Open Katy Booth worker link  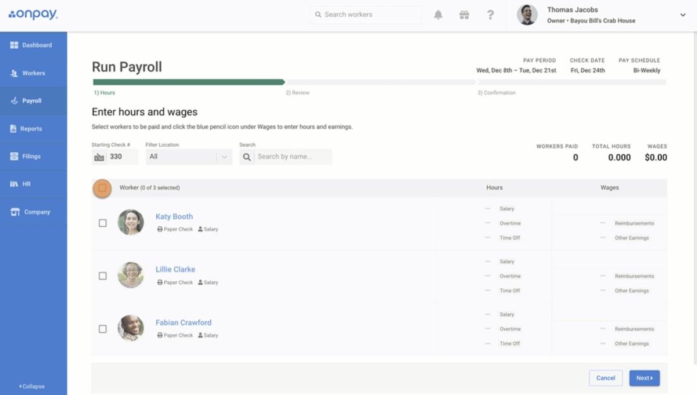click(174, 216)
